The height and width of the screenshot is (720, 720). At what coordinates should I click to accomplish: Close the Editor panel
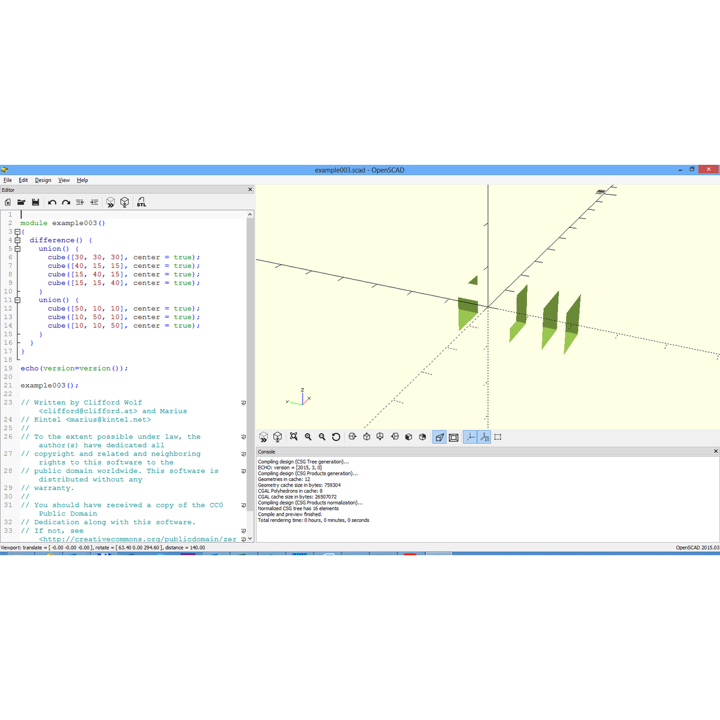coord(250,190)
